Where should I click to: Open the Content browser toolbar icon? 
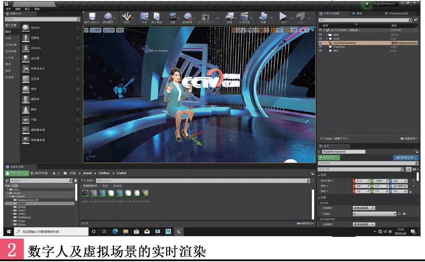coord(144,17)
